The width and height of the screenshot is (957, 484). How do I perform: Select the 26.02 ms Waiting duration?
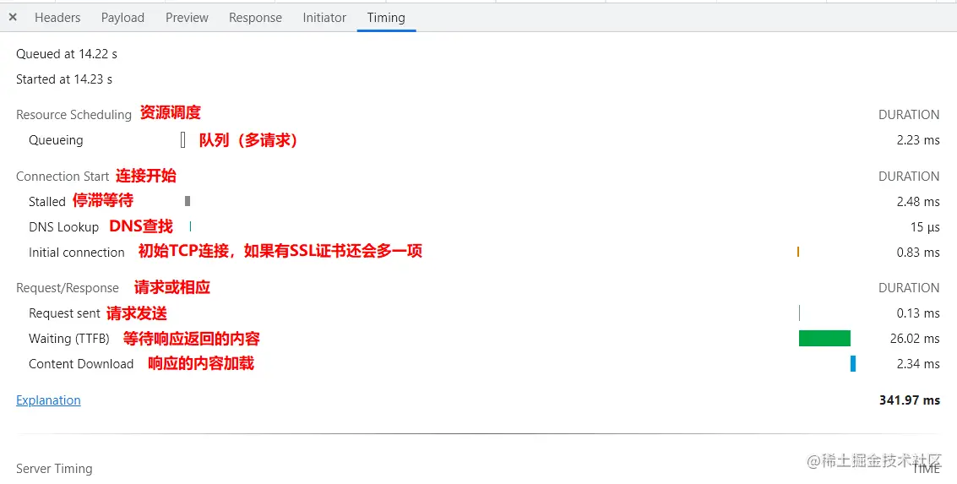pos(915,338)
